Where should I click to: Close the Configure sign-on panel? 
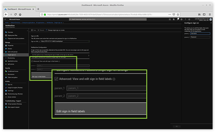point(211,23)
